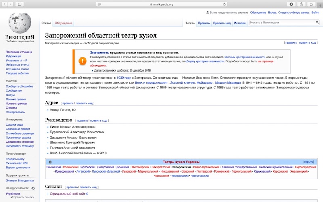
Task: Switch to the Статья tab
Action: pos(46,23)
